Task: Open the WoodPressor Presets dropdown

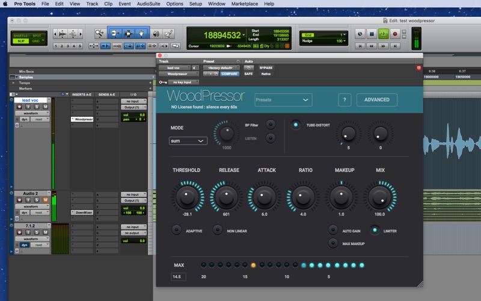Action: point(283,100)
